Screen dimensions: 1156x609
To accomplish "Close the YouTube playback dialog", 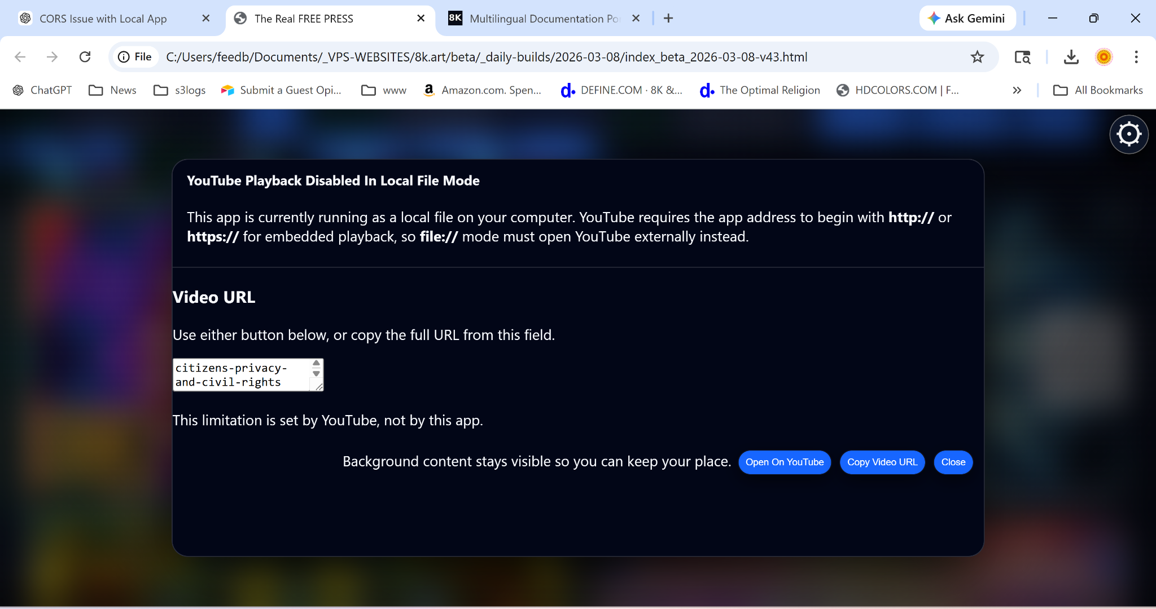I will tap(953, 462).
